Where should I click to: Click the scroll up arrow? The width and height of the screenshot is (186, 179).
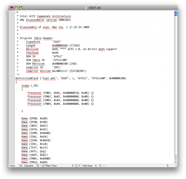coord(176,158)
